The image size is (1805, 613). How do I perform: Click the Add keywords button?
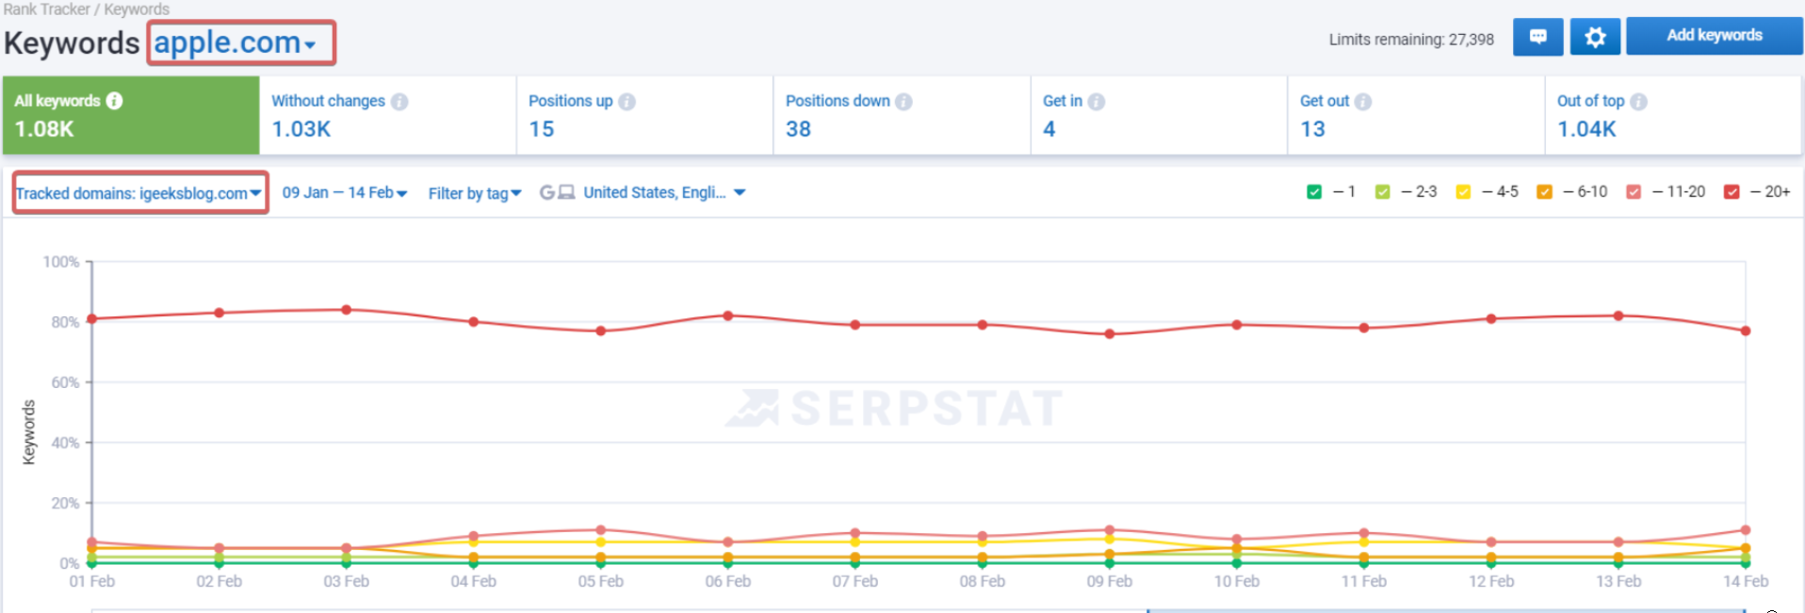[1715, 36]
